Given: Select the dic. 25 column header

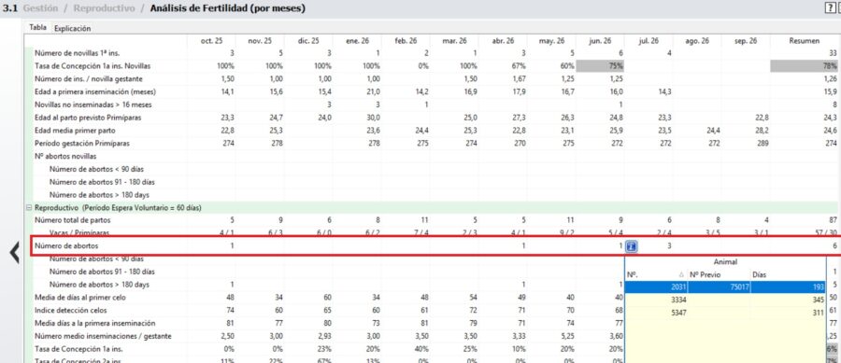Looking at the screenshot, I should (307, 41).
